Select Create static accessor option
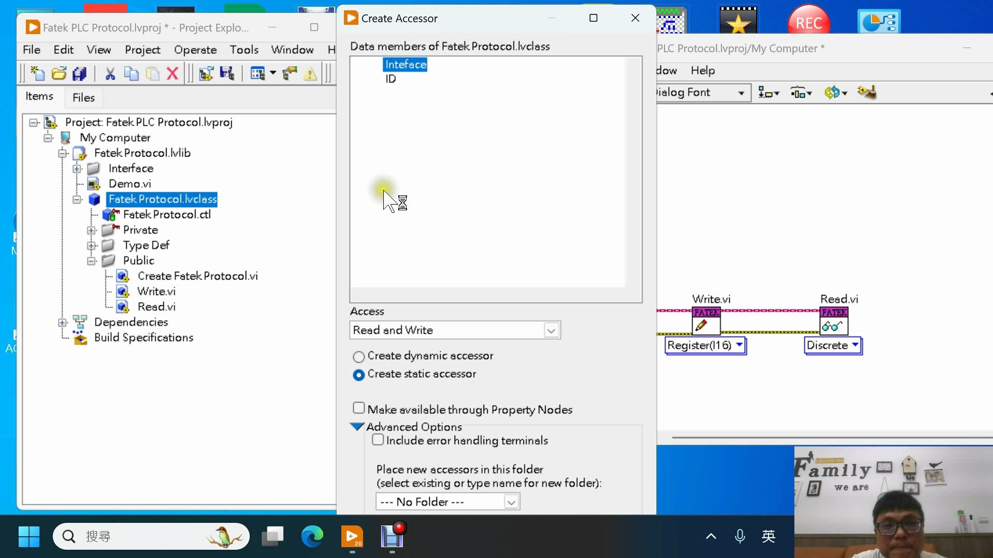Screen dimensions: 993x558 (359, 375)
